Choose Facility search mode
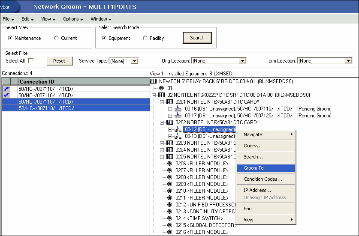Screen dimensions: 359x236 tap(145, 38)
